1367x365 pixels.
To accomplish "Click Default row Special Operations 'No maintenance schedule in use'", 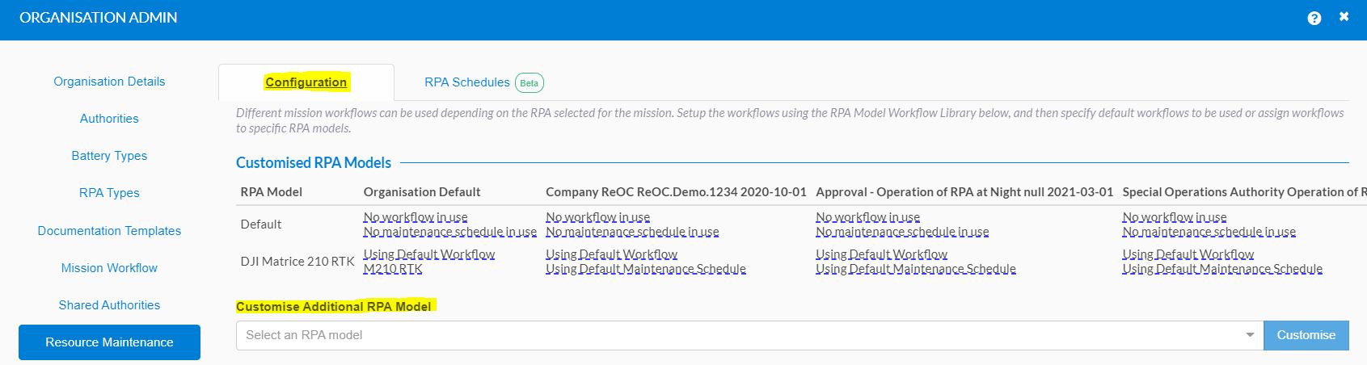I will [1209, 232].
